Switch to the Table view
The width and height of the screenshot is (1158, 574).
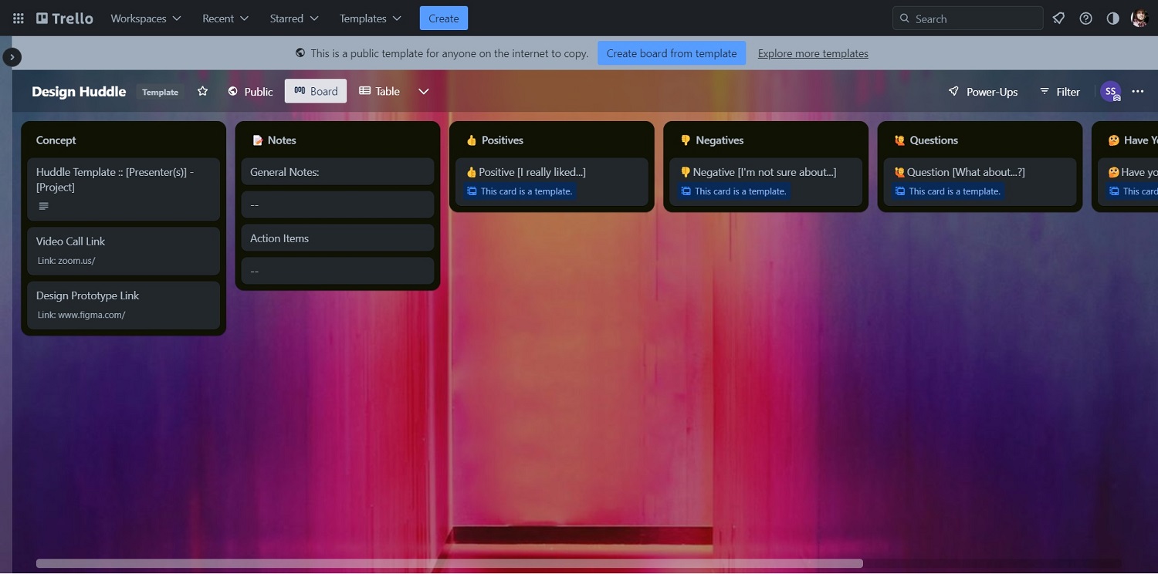tap(379, 91)
